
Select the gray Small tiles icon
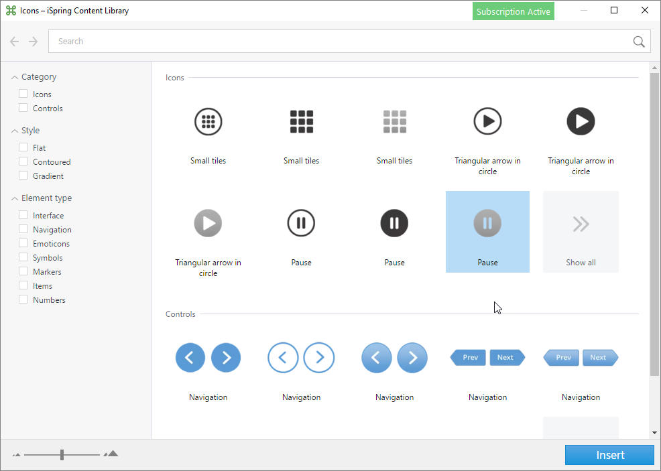point(394,121)
